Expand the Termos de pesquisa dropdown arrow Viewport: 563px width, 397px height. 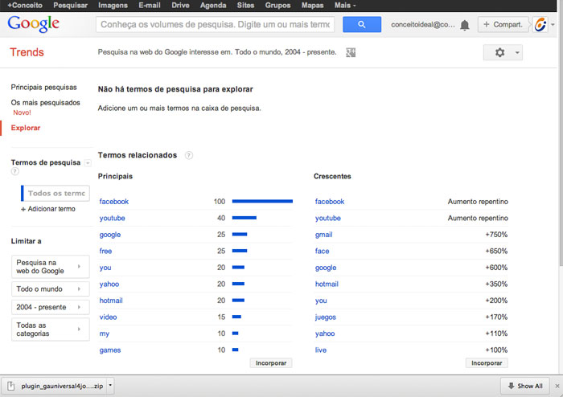[87, 163]
